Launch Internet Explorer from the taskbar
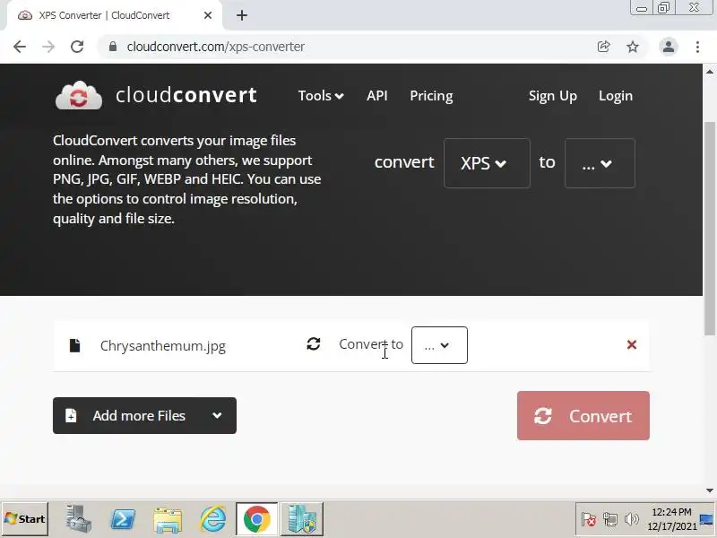Screen dimensions: 717x538 point(212,519)
